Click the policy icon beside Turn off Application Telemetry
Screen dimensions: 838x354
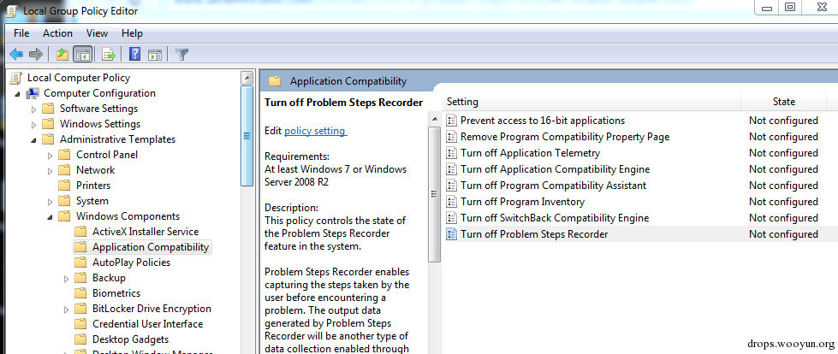452,153
